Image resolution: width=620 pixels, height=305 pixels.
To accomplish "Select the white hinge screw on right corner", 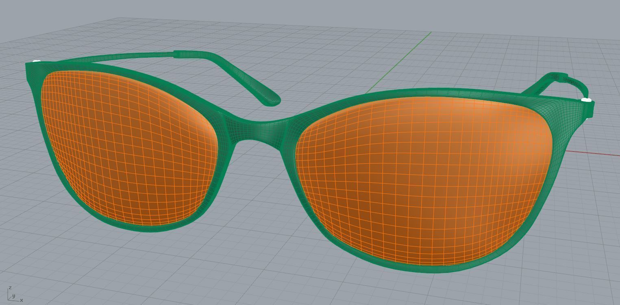I will [586, 100].
